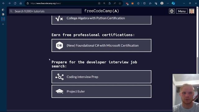The image size is (199, 112).
Task: Click the algorithm nodes icon
Action: pos(59,77)
